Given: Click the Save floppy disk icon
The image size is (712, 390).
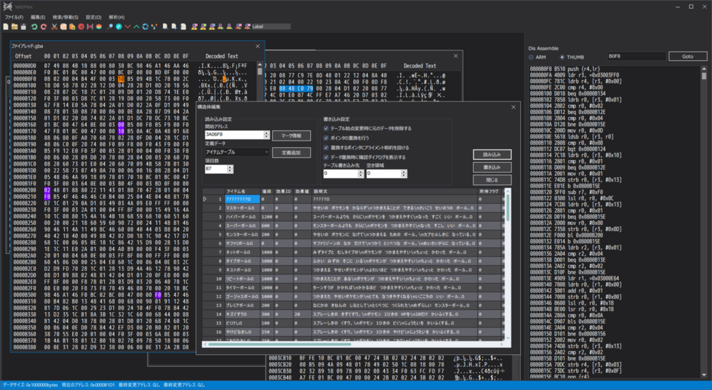Looking at the screenshot, I should (24, 26).
